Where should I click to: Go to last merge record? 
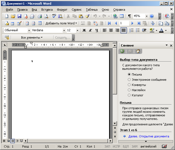(139, 23)
